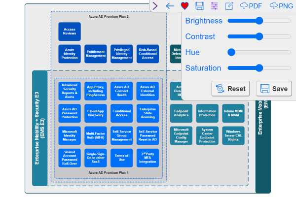The width and height of the screenshot is (296, 197).
Task: Select 3rd Party MFA Integration tile
Action: tap(148, 158)
